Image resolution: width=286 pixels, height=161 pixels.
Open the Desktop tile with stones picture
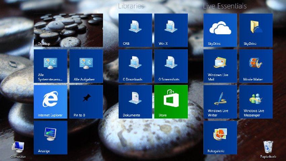(x=68, y=30)
